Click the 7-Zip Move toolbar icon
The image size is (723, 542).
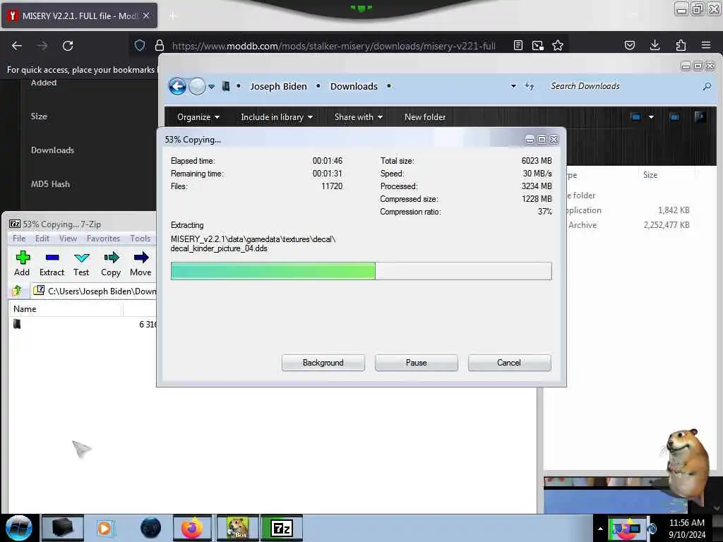click(141, 264)
